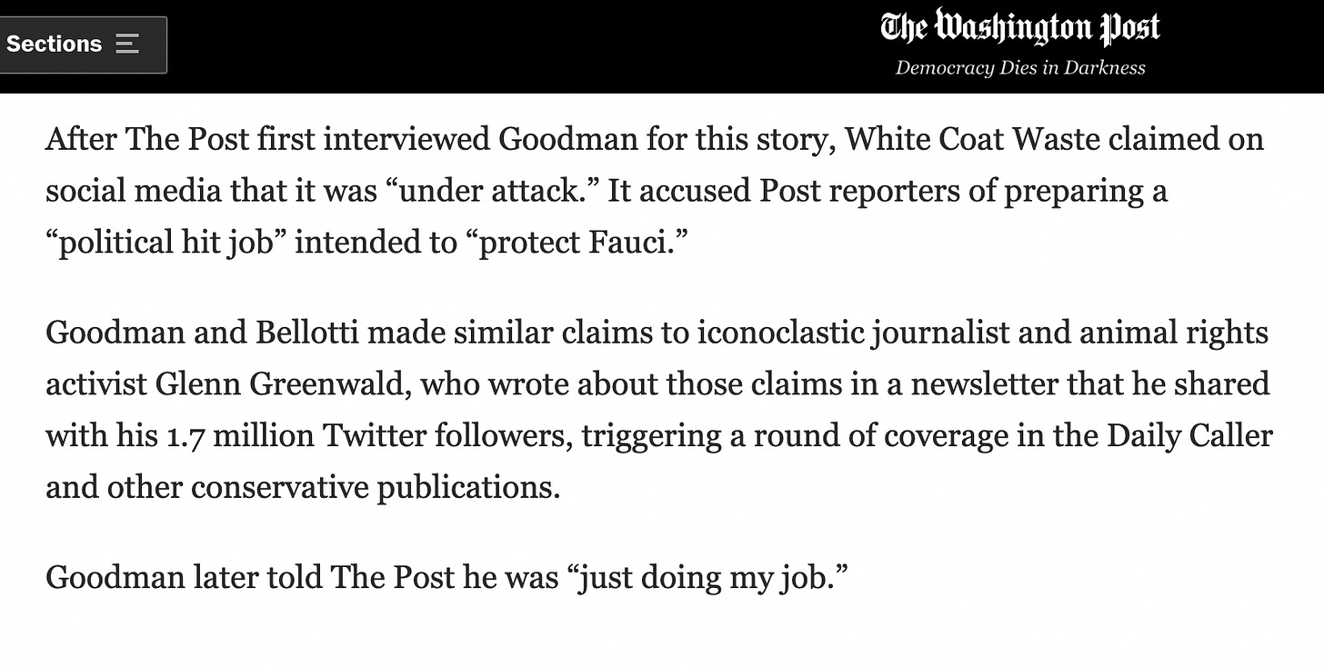Click the Democracy Dies in Darkness tagline
Screen dimensions: 1324x667
(1020, 68)
